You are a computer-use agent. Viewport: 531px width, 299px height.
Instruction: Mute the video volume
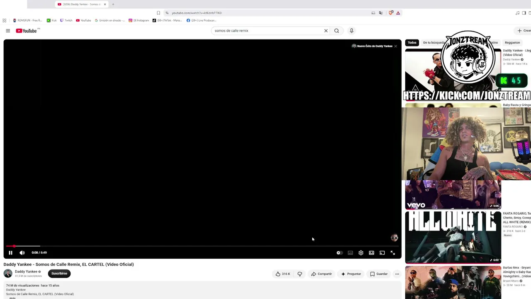[22, 252]
